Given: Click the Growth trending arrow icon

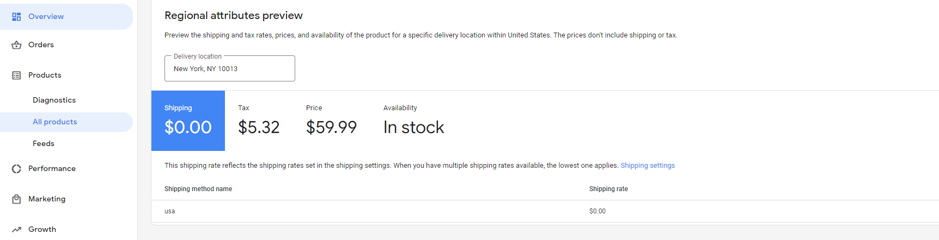Looking at the screenshot, I should 16,230.
